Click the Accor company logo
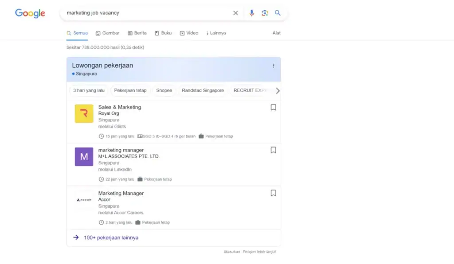Screen dimensions: 454x264 pos(84,200)
